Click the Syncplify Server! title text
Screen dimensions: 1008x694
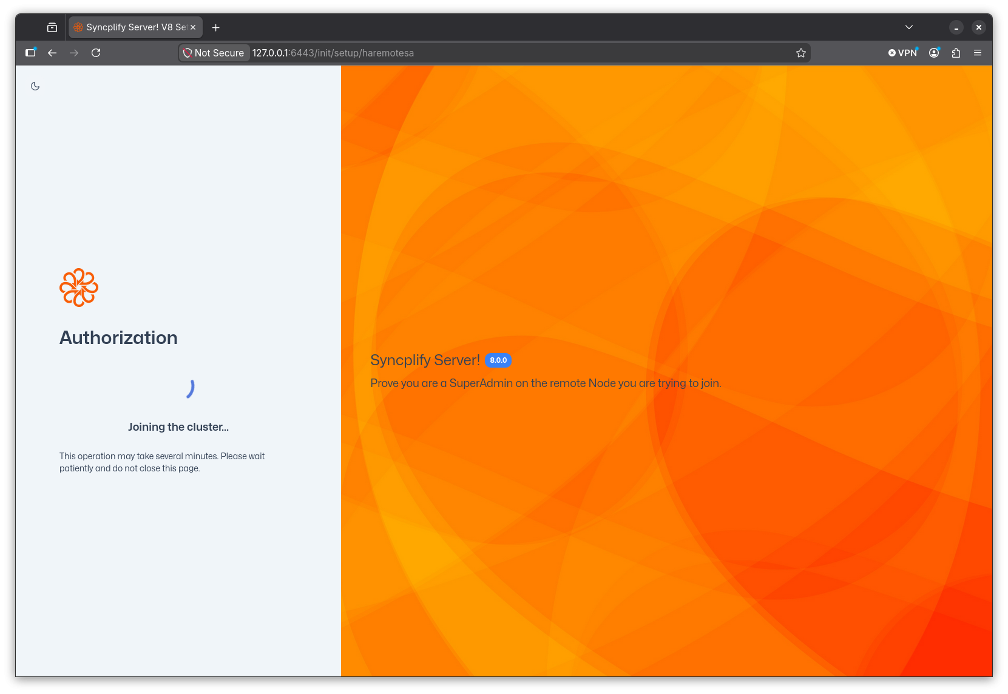point(425,360)
